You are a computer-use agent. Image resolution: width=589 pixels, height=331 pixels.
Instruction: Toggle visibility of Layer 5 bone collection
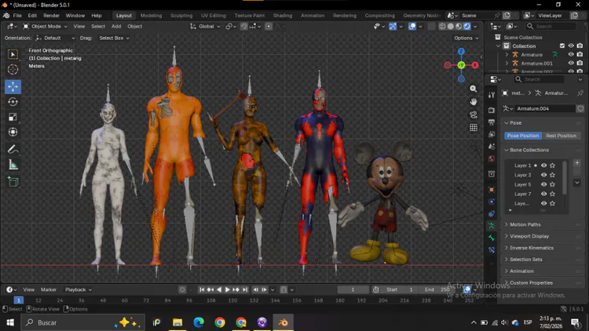[543, 184]
